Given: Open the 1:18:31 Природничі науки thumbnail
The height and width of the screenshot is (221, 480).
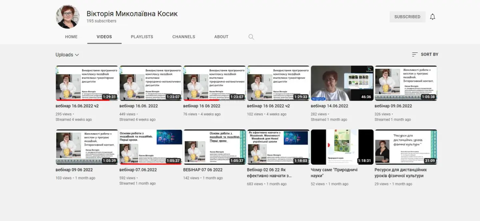Looking at the screenshot, I should tap(342, 147).
